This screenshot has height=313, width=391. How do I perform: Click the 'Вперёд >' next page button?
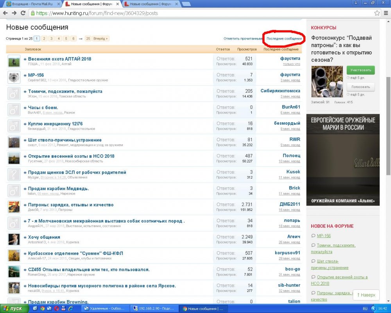coord(101,39)
